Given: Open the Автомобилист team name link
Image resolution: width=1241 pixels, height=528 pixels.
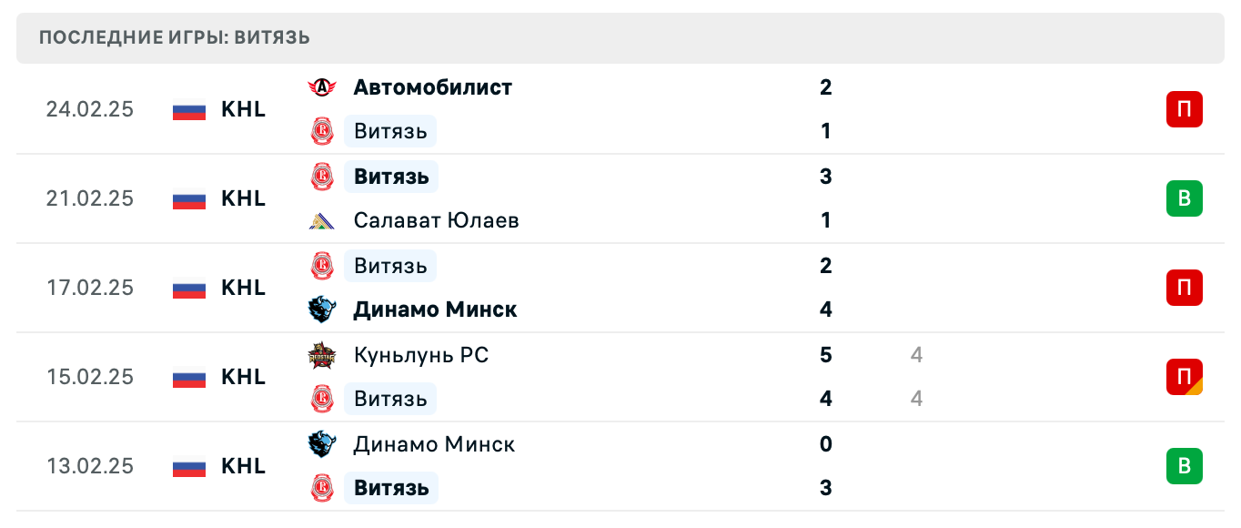Looking at the screenshot, I should tap(431, 87).
